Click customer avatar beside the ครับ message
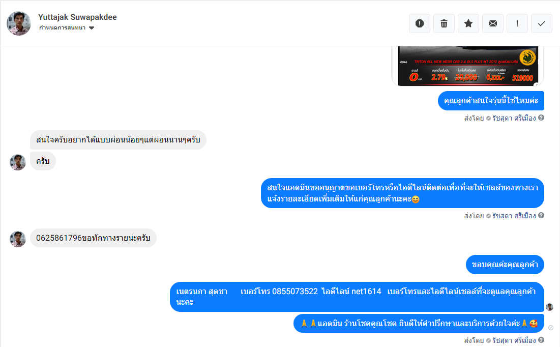Screen dimensions: 560x347 coord(17,162)
